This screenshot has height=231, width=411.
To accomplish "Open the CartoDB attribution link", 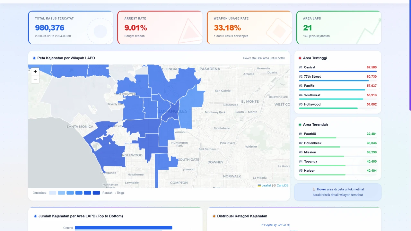I will (283, 185).
